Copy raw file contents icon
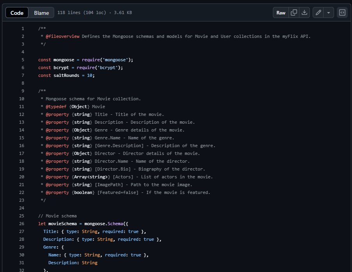This screenshot has width=352, height=272. [294, 12]
